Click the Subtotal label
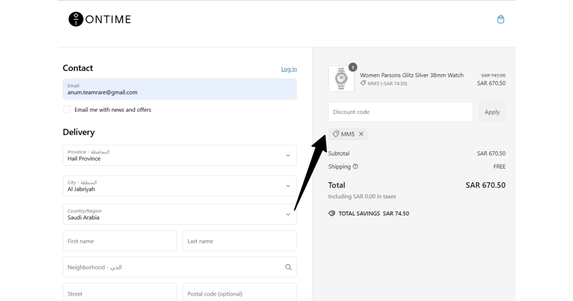Screen dimensions: 573x301 pyautogui.click(x=339, y=153)
